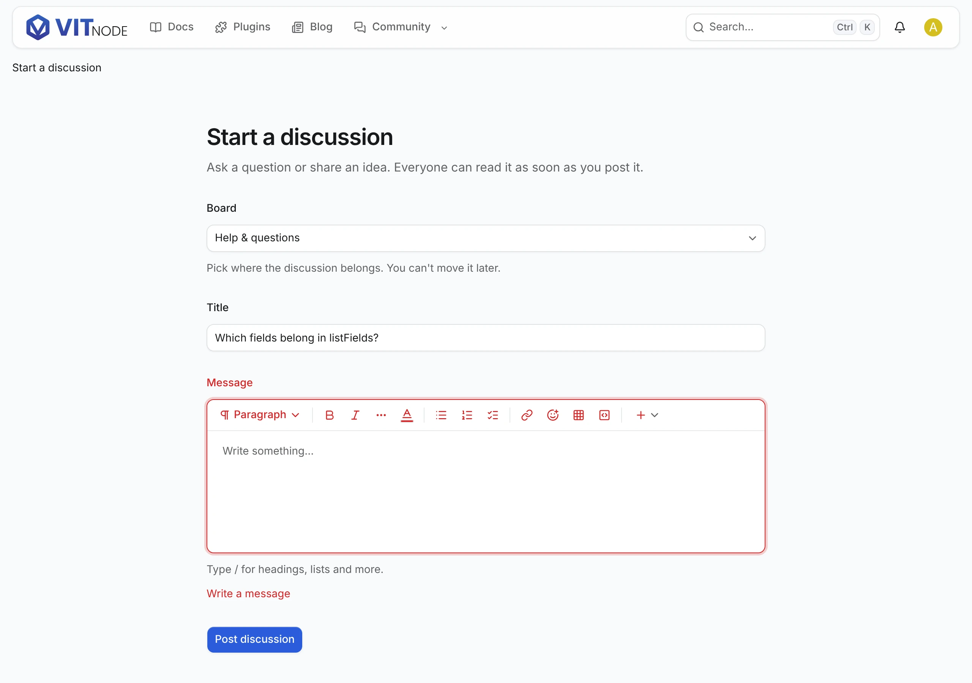Click the Ctrl K shortcut badge
Image resolution: width=972 pixels, height=683 pixels.
click(854, 27)
